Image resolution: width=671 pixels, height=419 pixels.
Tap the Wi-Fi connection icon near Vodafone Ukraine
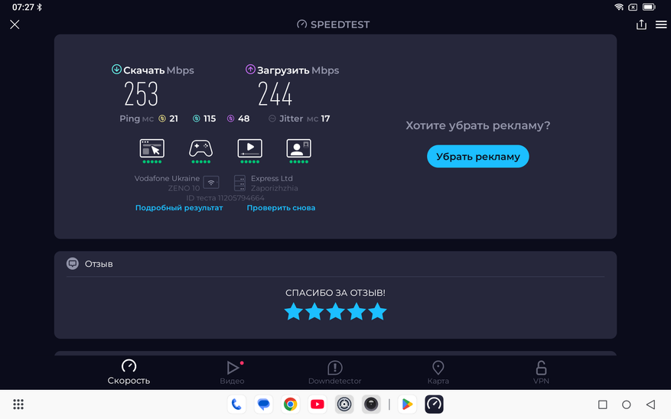coord(211,183)
